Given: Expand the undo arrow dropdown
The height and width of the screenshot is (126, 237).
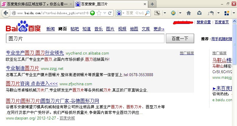Looking at the screenshot, I should [218, 13].
